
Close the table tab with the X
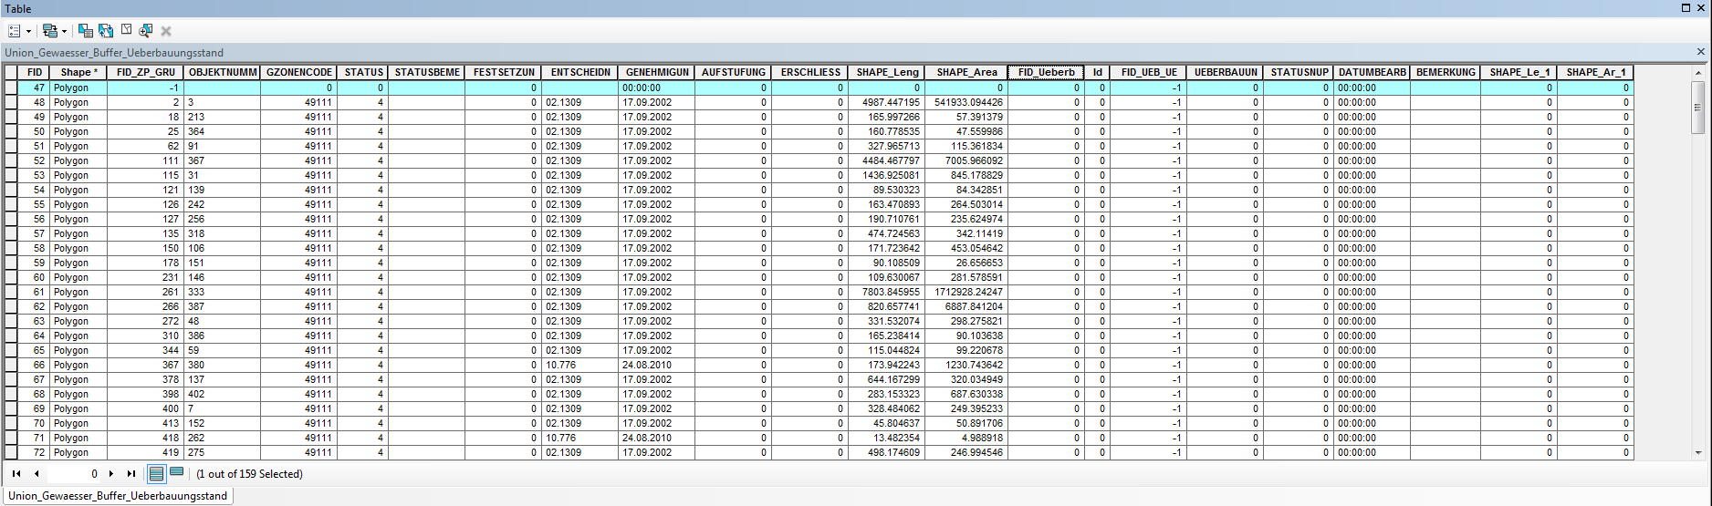1701,52
